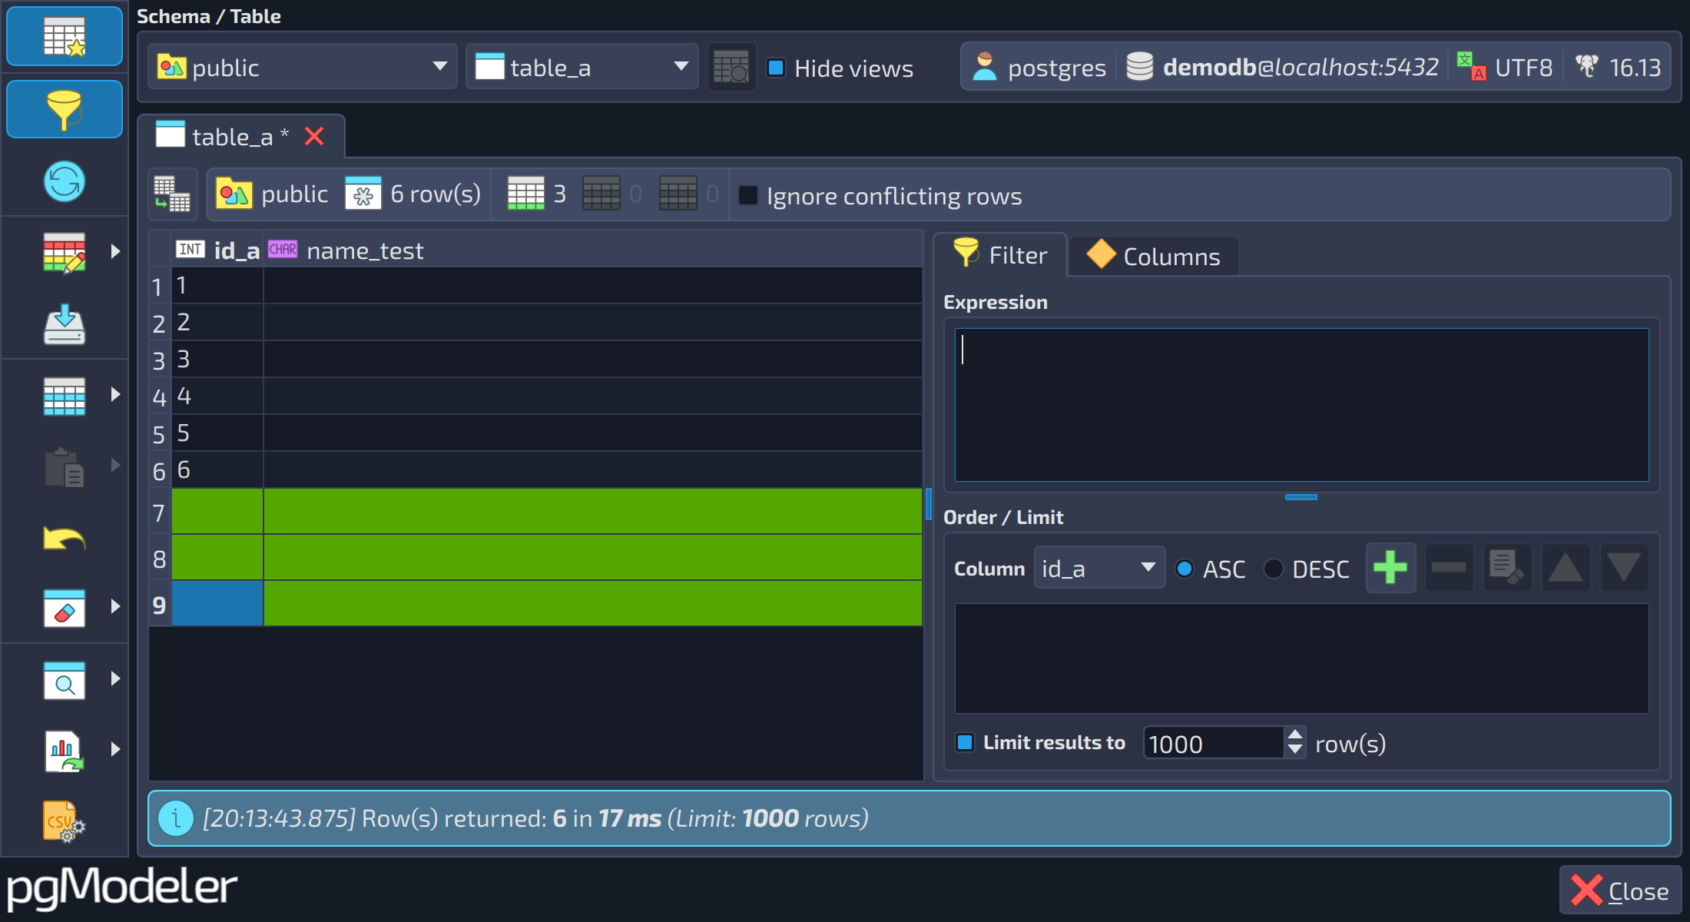Click the green name_test cell in row 8
This screenshot has width=1690, height=922.
pos(592,557)
